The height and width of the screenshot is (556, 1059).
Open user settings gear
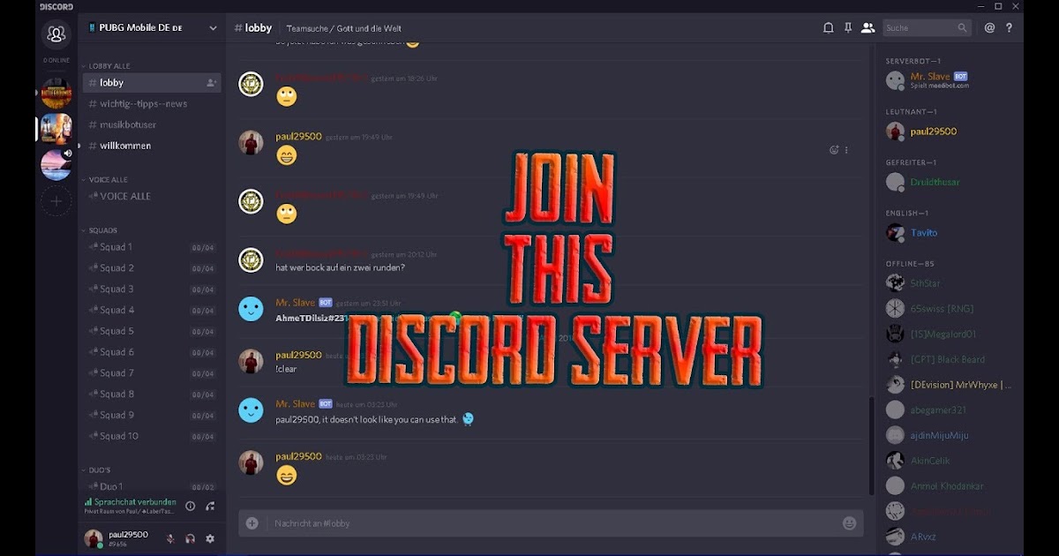click(x=210, y=538)
